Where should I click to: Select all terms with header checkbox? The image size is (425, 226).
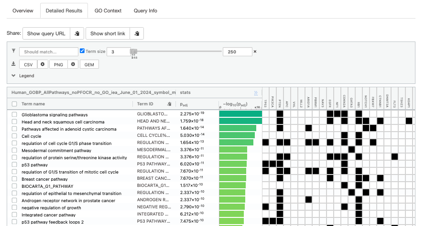[14, 104]
